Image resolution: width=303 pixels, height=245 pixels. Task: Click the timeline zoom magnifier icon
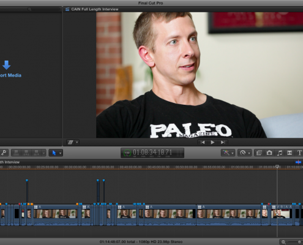coord(283,242)
